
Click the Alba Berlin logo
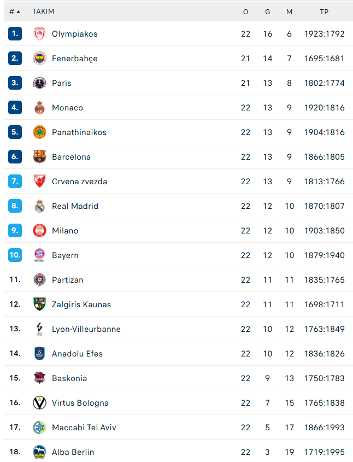coord(39,452)
